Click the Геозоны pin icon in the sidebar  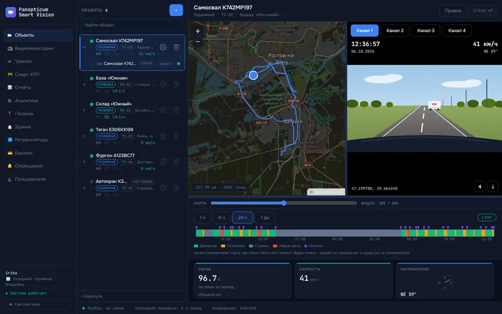[10, 114]
